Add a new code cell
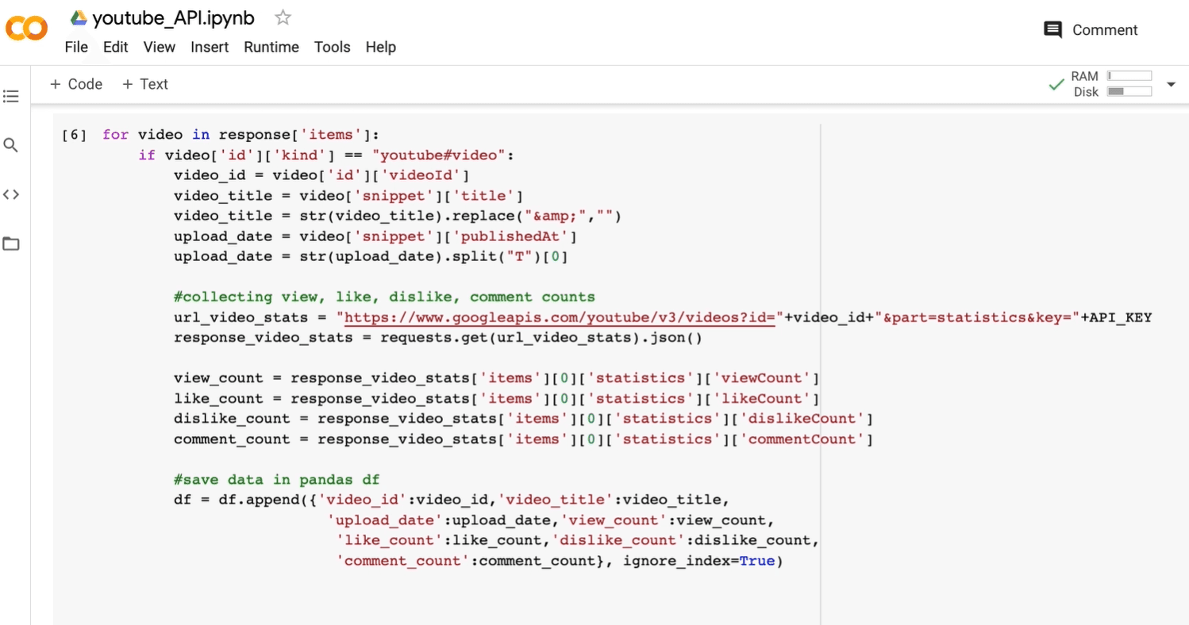 [x=75, y=83]
